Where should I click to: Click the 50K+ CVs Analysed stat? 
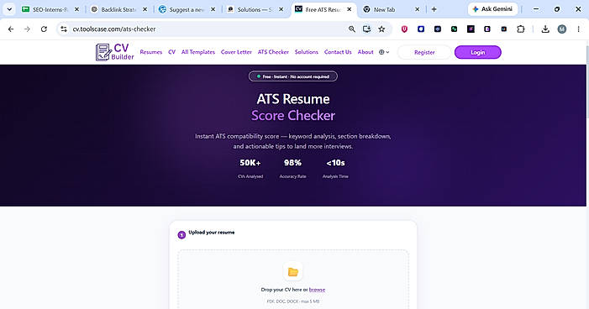[x=250, y=169]
